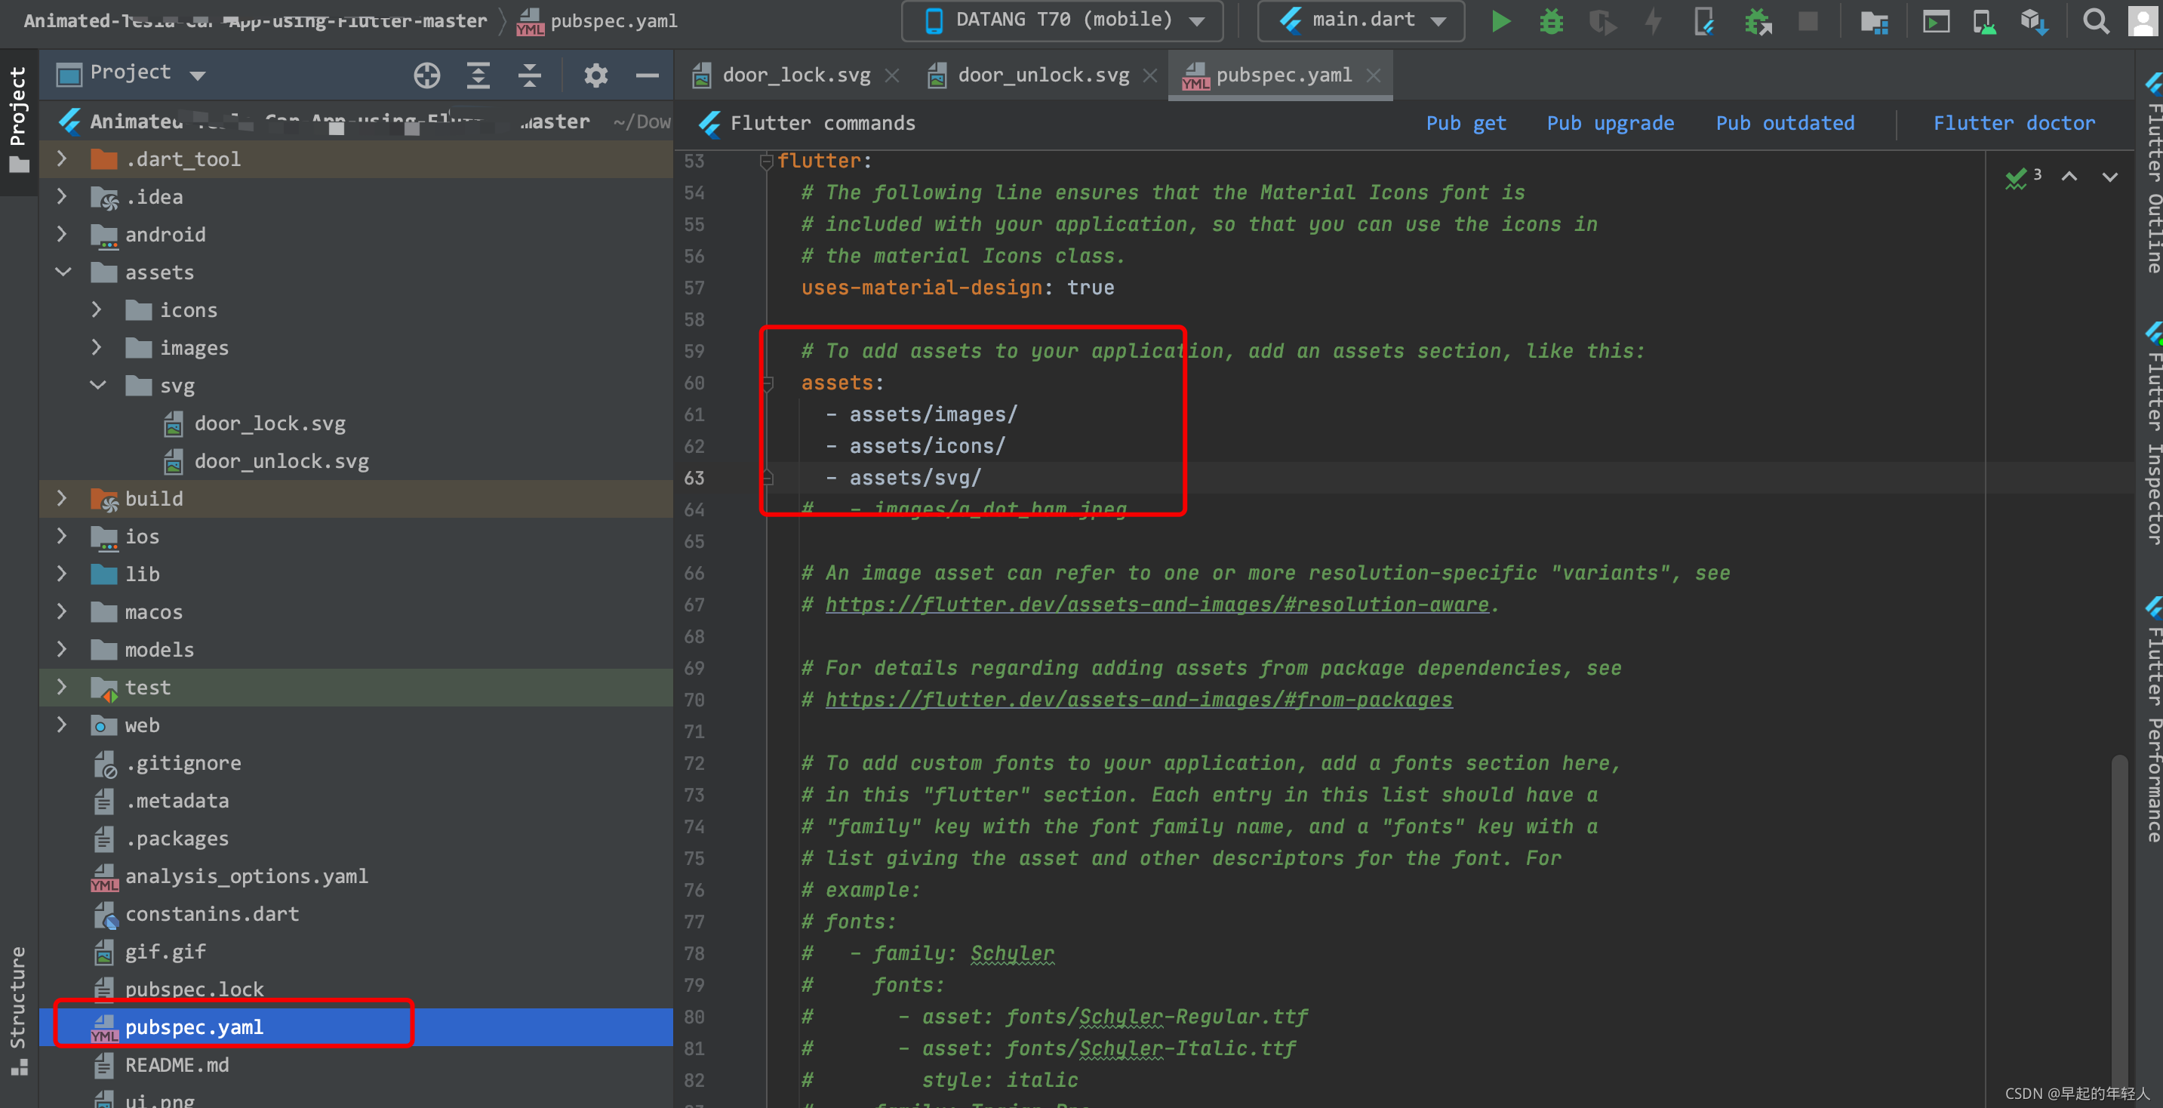Click Pub upgrade command button
This screenshot has width=2163, height=1108.
click(x=1611, y=125)
